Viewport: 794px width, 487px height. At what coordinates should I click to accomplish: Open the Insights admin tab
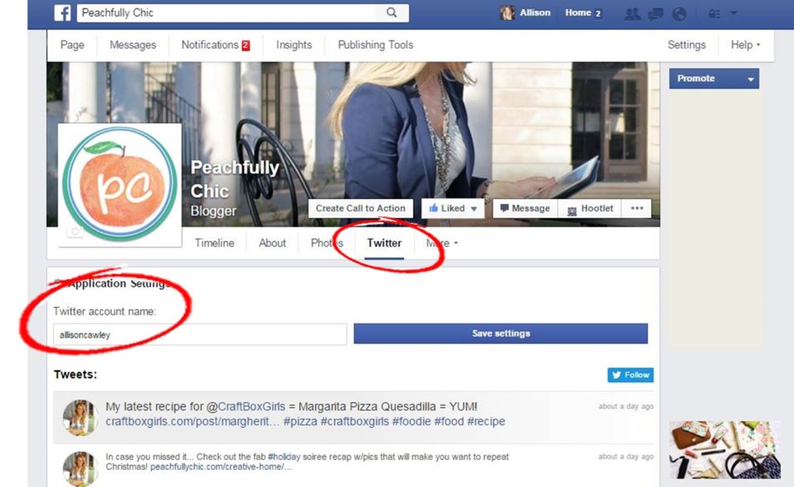pos(294,45)
